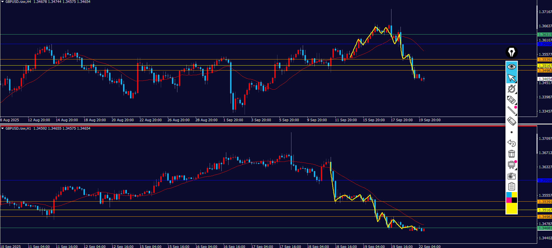The image size is (552, 248).
Task: Pick the cyan color in the palette
Action: pyautogui.click(x=509, y=195)
